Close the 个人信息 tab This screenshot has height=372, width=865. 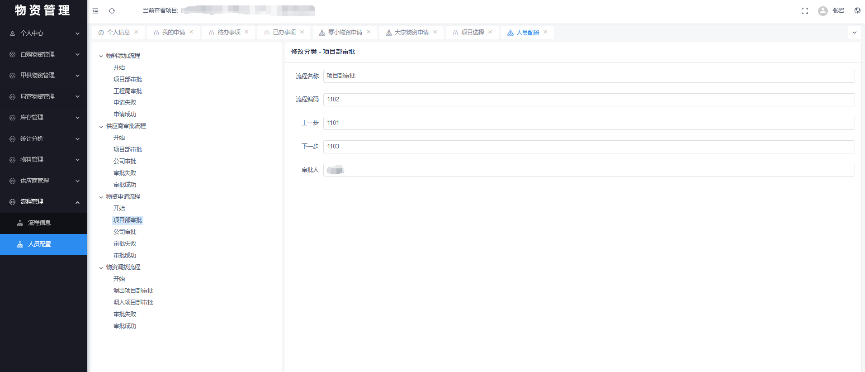click(x=136, y=32)
